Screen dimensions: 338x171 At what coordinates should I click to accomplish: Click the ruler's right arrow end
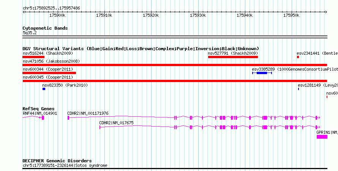pyautogui.click(x=326, y=12)
